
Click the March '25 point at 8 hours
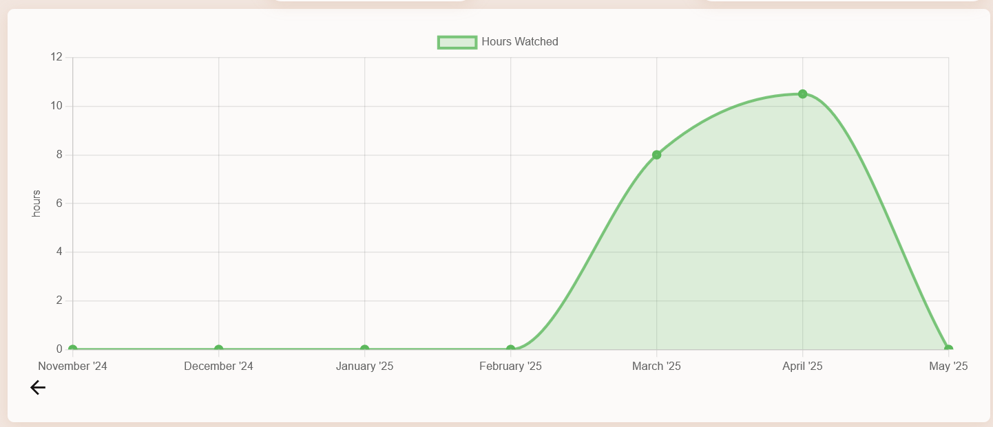[x=657, y=155]
